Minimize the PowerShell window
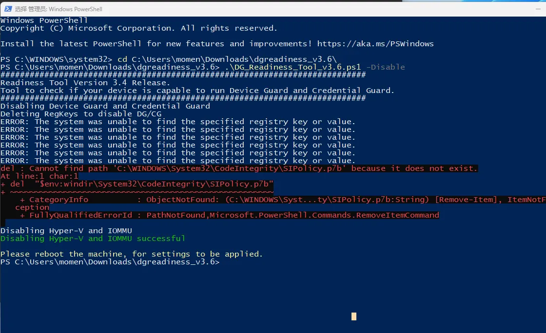This screenshot has width=546, height=333. coord(538,9)
